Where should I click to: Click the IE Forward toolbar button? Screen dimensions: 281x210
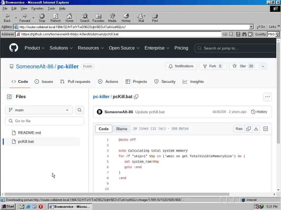click(25, 18)
